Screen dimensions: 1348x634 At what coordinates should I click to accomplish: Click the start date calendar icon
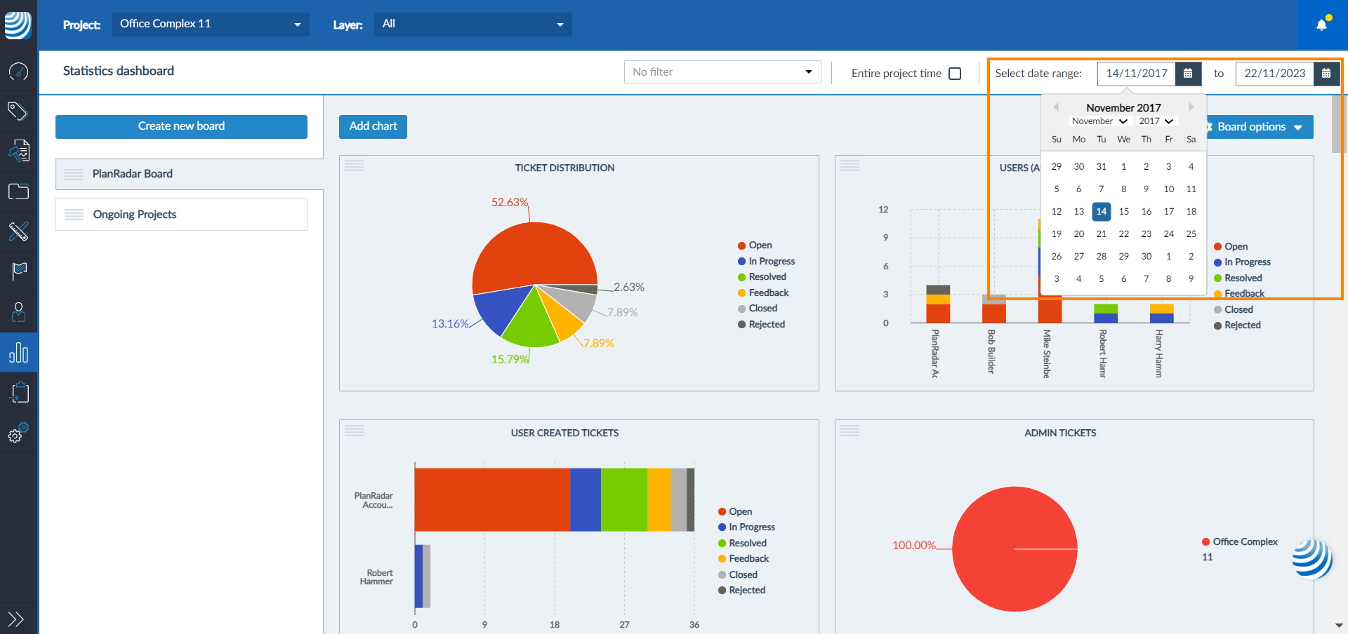click(x=1188, y=74)
